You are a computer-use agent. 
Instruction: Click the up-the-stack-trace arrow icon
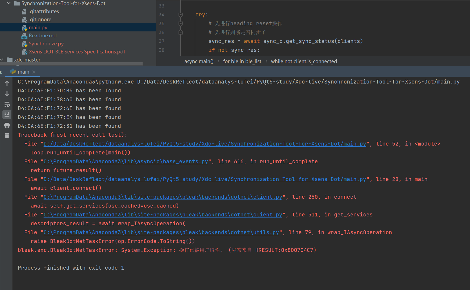click(x=7, y=83)
